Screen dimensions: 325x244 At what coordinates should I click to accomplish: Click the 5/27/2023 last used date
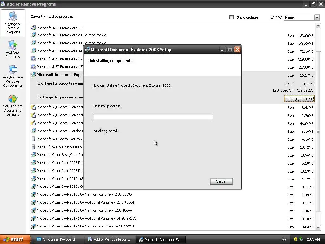click(x=305, y=90)
